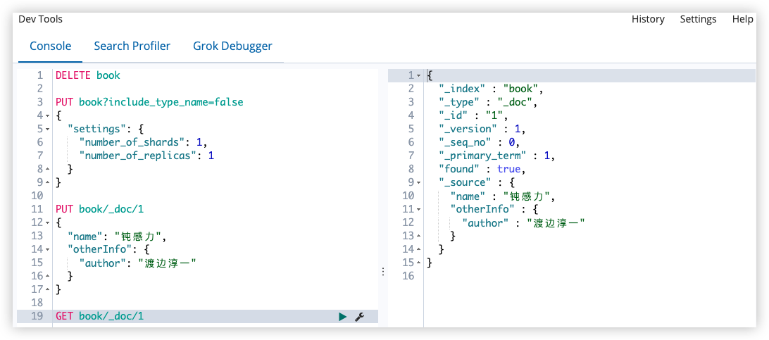This screenshot has width=769, height=340.
Task: Collapse the request body fold at line 4
Action: click(x=48, y=115)
